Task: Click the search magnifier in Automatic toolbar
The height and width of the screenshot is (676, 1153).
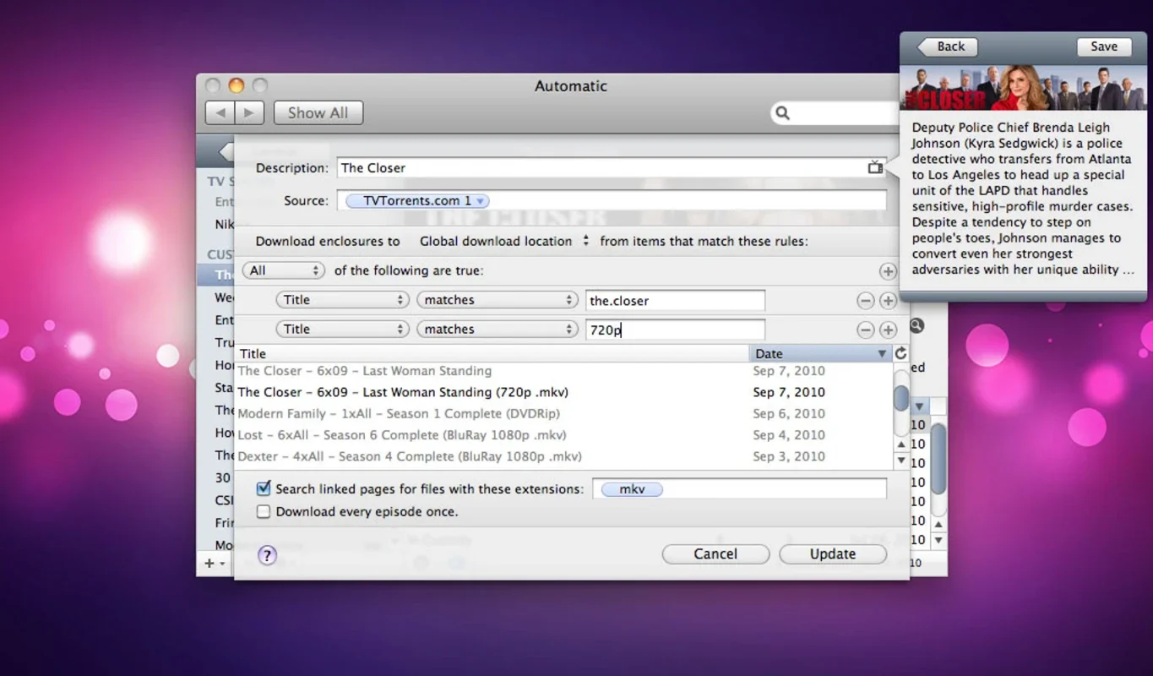Action: coord(783,113)
